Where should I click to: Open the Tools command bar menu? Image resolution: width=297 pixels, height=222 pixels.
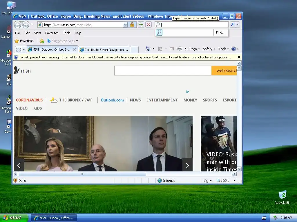[x=224, y=49]
